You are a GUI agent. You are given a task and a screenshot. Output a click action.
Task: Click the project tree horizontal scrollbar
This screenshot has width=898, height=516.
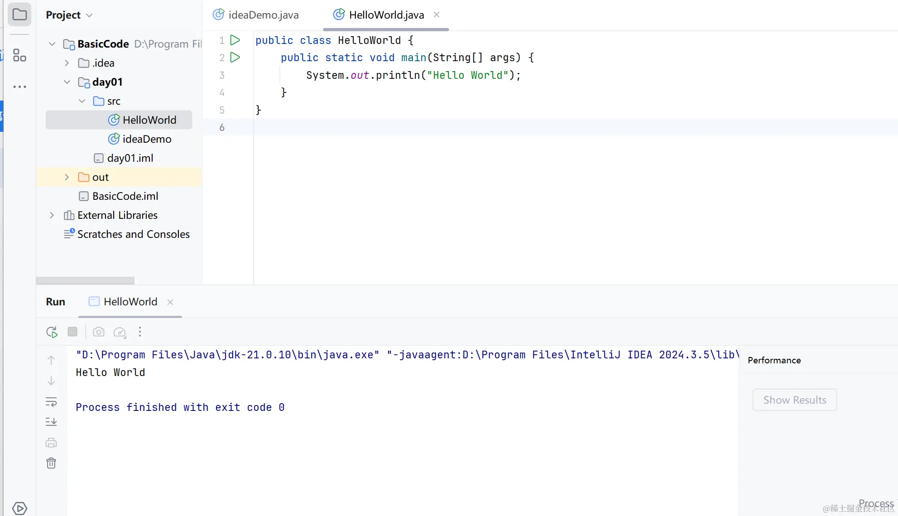click(85, 280)
